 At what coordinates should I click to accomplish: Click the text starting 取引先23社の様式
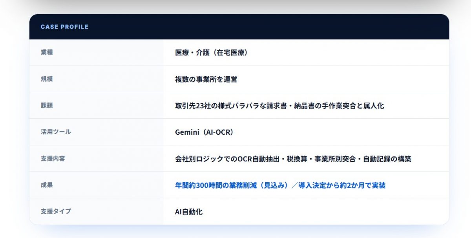pyautogui.click(x=279, y=106)
